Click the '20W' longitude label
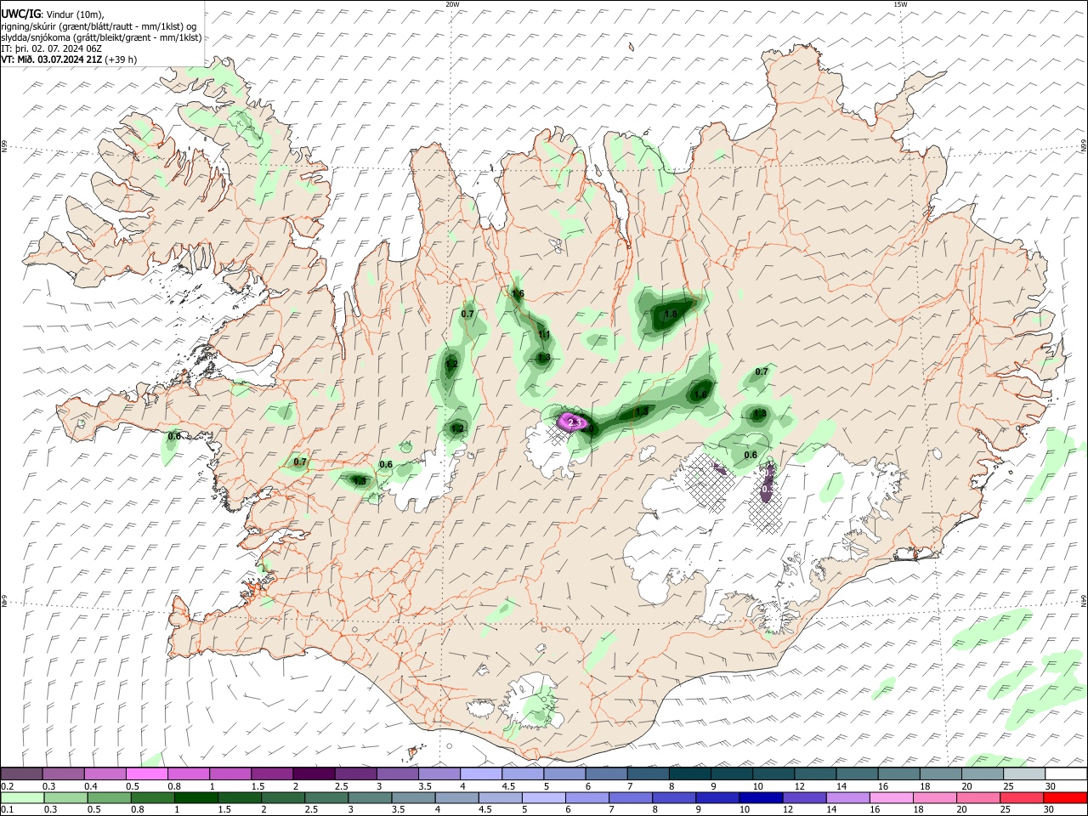The height and width of the screenshot is (816, 1088). click(452, 4)
